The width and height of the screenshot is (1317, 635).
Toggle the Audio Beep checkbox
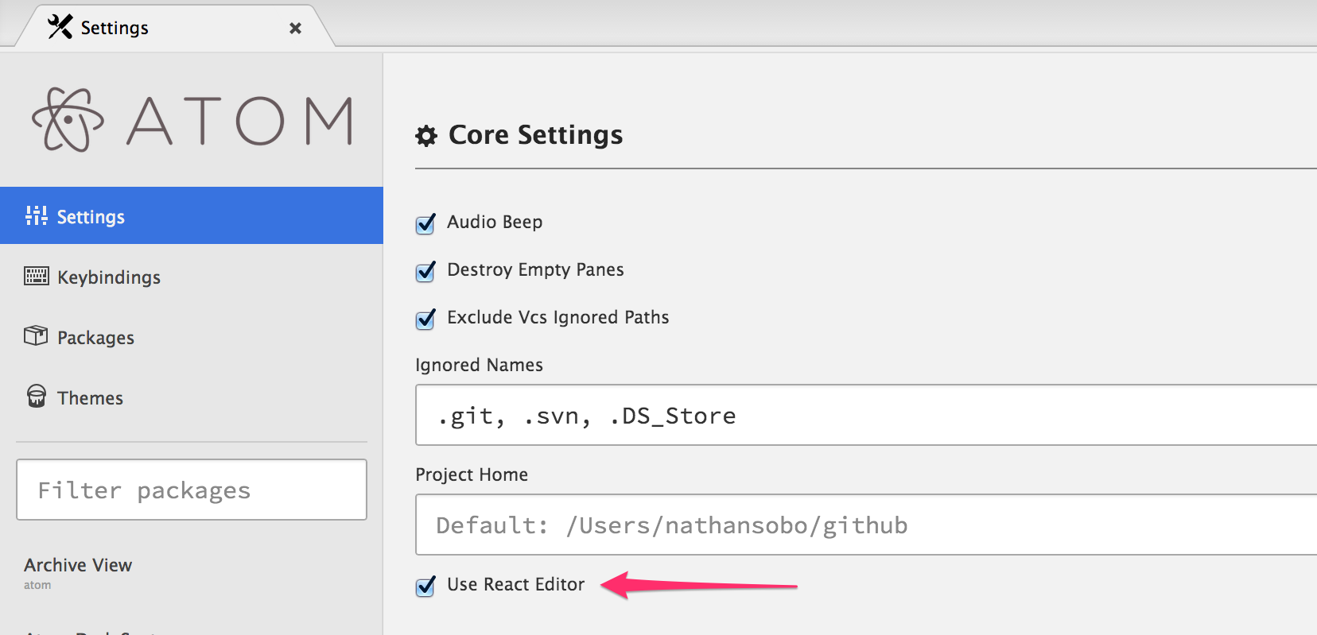[x=425, y=223]
